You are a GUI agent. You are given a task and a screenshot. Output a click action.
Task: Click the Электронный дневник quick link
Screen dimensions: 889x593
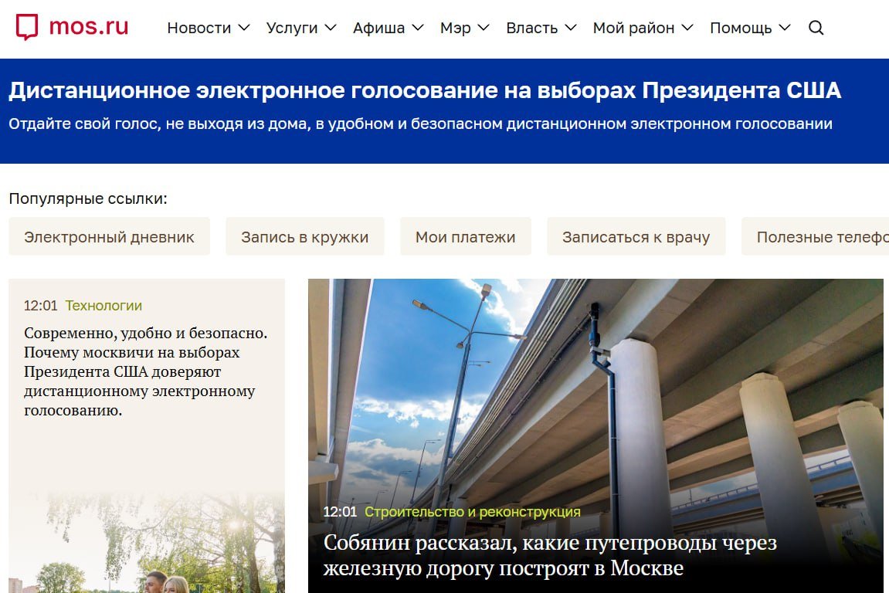pos(109,237)
